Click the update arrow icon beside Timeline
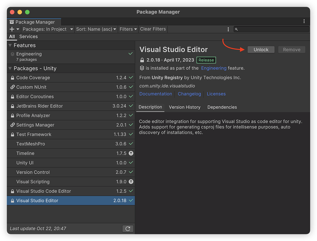 point(131,153)
